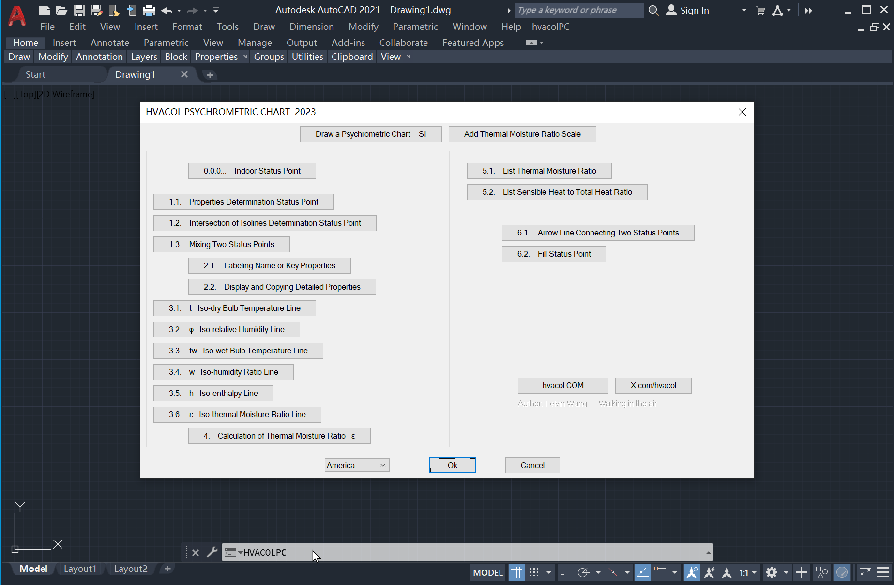The width and height of the screenshot is (894, 585).
Task: Open the America region dropdown
Action: click(x=357, y=465)
